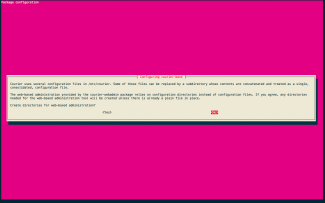Image resolution: width=325 pixels, height=203 pixels.
Task: Select the <Yes> button
Action: [x=106, y=112]
